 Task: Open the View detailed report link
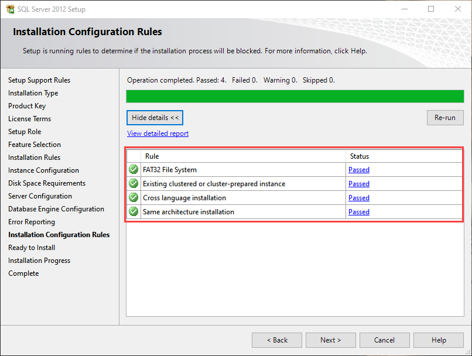(x=158, y=133)
